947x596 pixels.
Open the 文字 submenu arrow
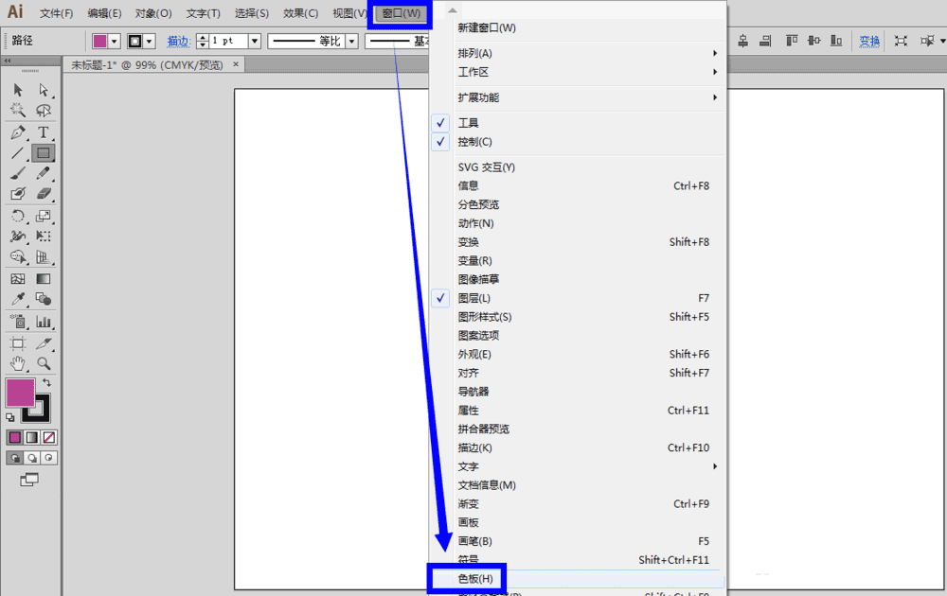716,465
